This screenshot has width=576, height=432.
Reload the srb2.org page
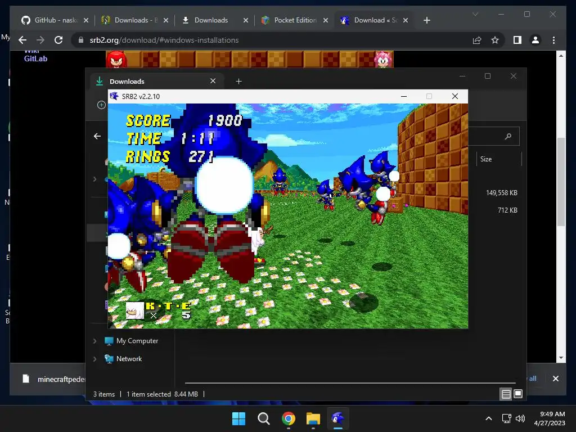[x=58, y=40]
